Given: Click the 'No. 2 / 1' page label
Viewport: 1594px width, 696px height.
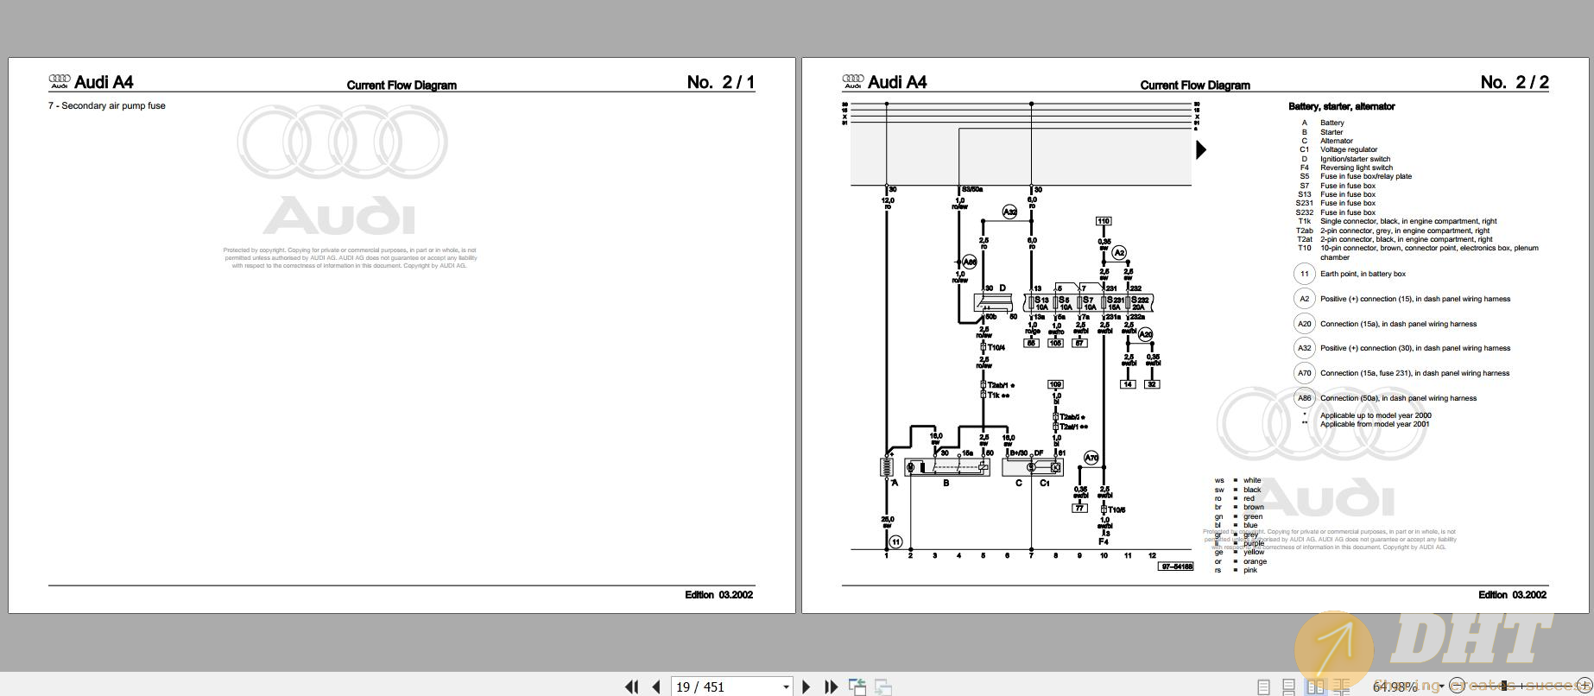Looking at the screenshot, I should (721, 82).
